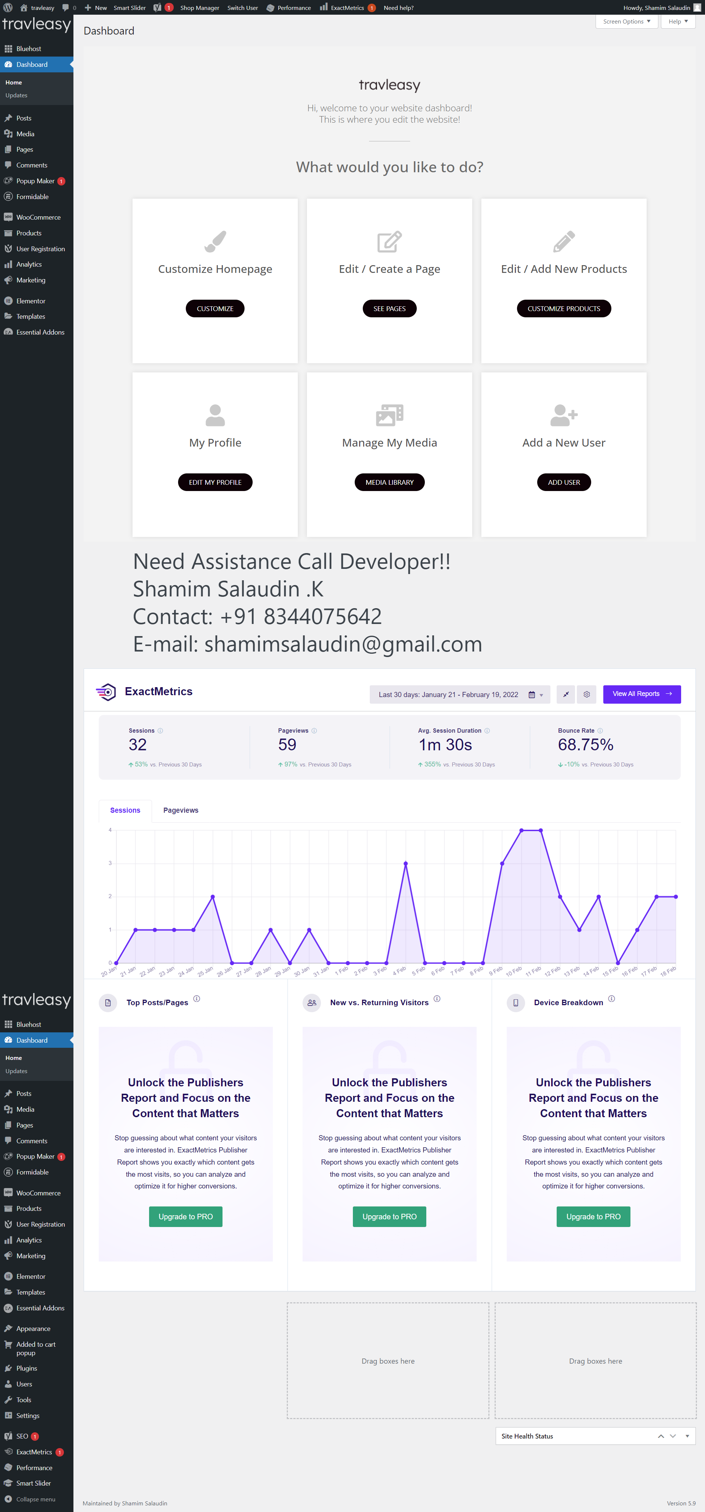This screenshot has width=705, height=1512.
Task: Click info icon next to Avg. Session Duration
Action: [487, 731]
